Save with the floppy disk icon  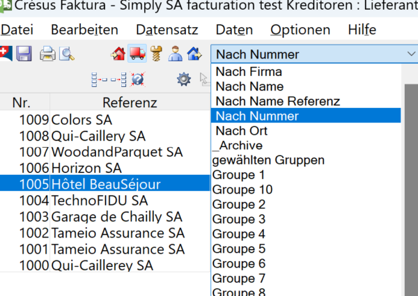click(x=24, y=54)
